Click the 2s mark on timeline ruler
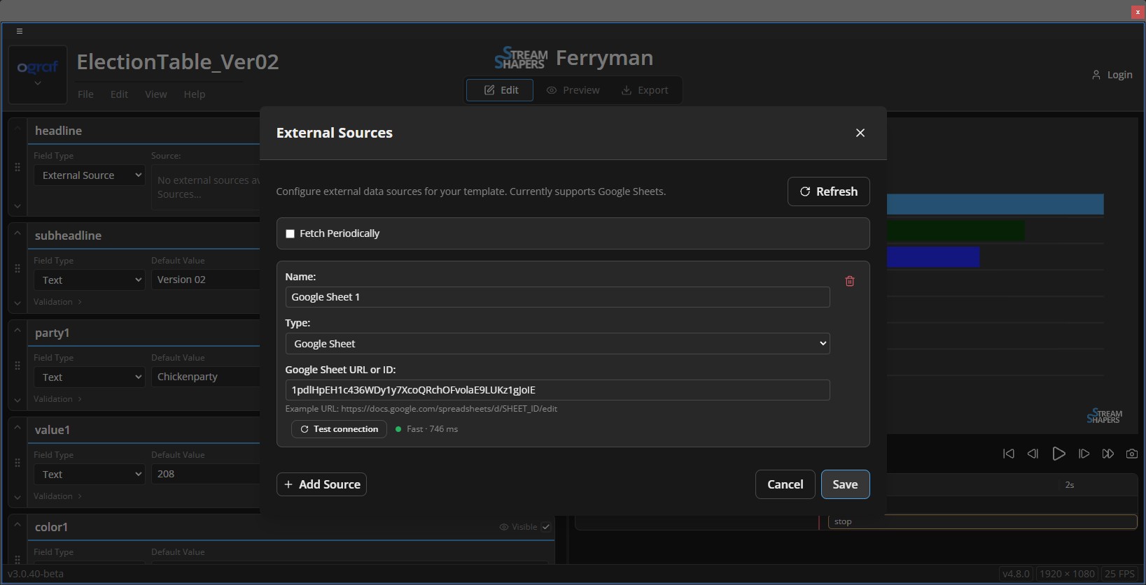The image size is (1146, 585). pos(1069,485)
